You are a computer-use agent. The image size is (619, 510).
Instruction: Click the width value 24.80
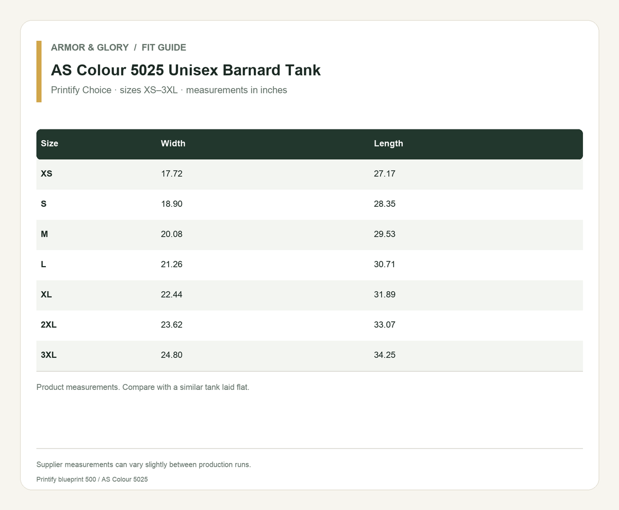(x=172, y=355)
